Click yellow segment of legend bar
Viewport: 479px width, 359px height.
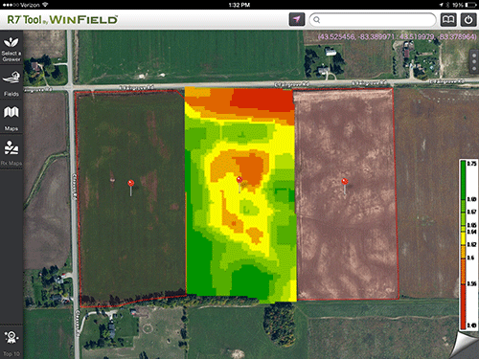click(x=463, y=238)
